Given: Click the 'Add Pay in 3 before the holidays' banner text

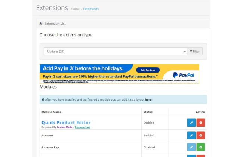Looking at the screenshot, I should coord(83,68).
